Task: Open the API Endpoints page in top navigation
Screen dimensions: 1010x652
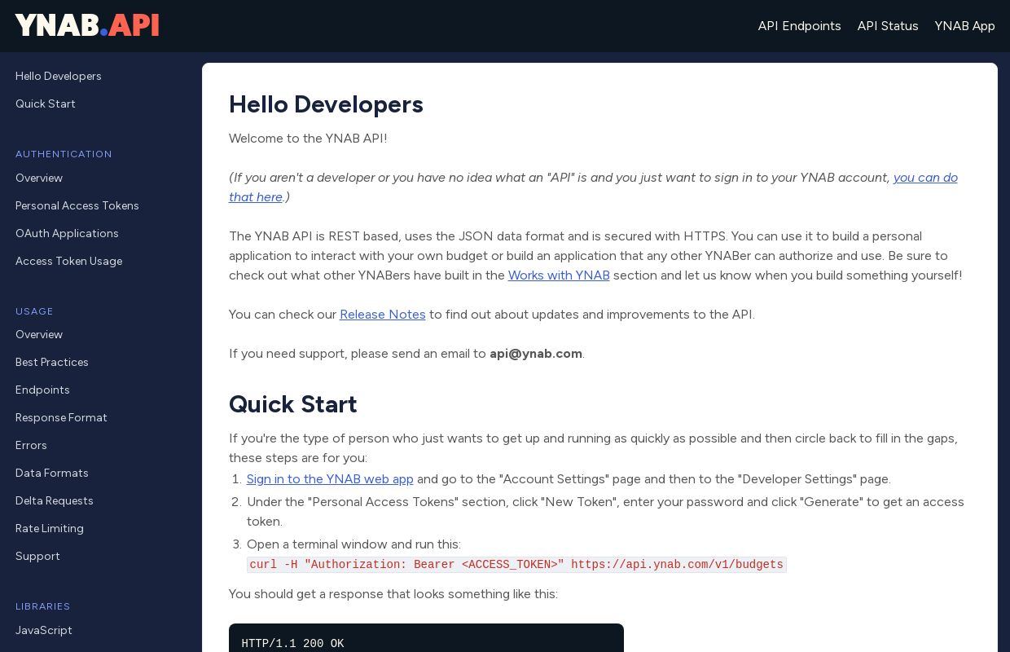Action: pyautogui.click(x=799, y=26)
